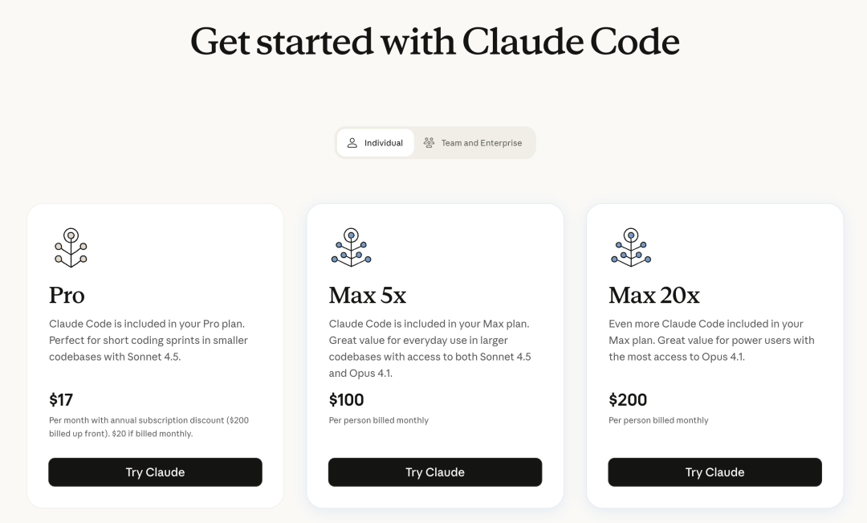Click the Max 5x plan title
Screen dimensions: 867x523
coord(368,296)
